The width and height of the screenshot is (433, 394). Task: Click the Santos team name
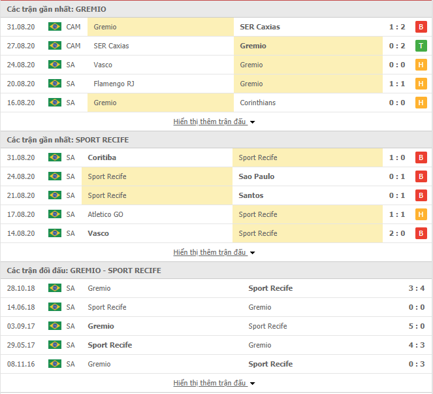coord(251,195)
